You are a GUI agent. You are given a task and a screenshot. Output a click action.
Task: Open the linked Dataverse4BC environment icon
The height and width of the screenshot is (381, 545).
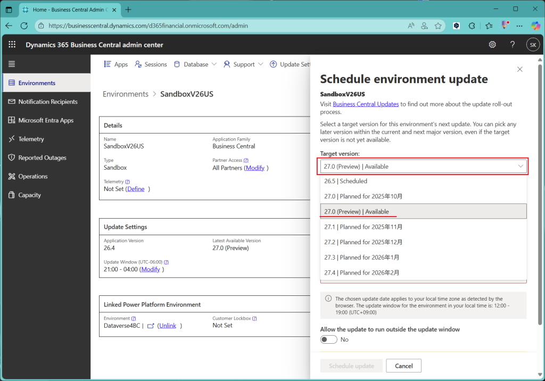click(151, 326)
